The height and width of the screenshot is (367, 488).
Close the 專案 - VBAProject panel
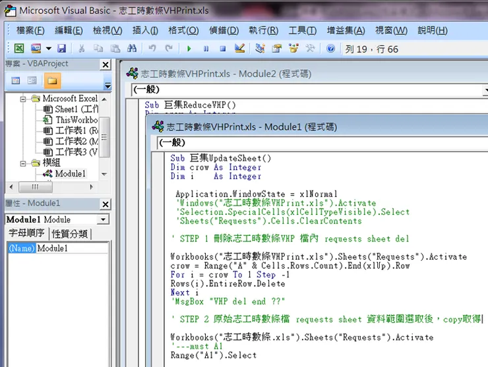coord(106,65)
